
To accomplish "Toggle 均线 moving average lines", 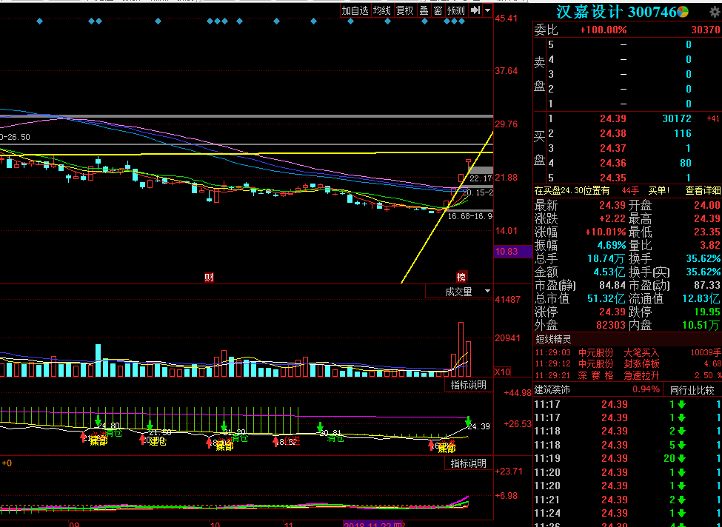I will click(381, 10).
